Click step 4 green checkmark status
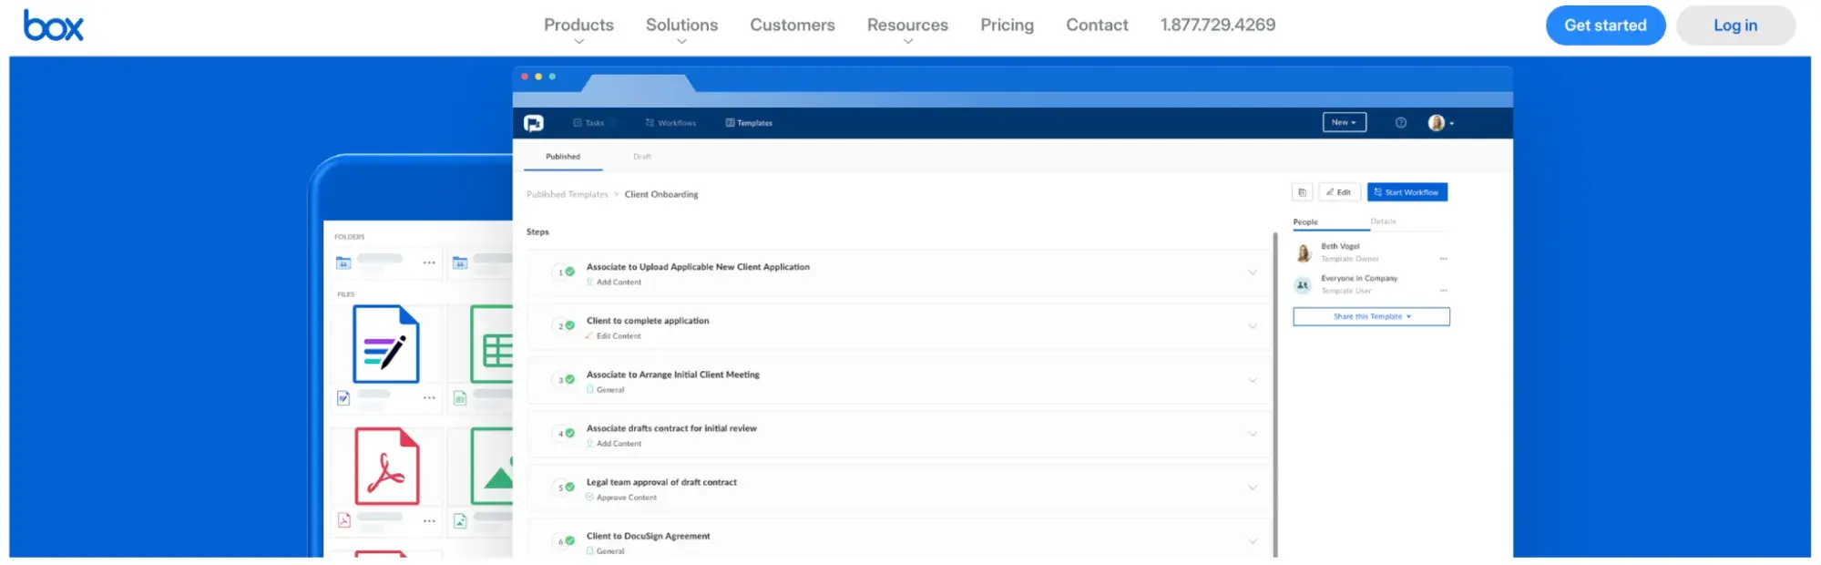 point(570,433)
